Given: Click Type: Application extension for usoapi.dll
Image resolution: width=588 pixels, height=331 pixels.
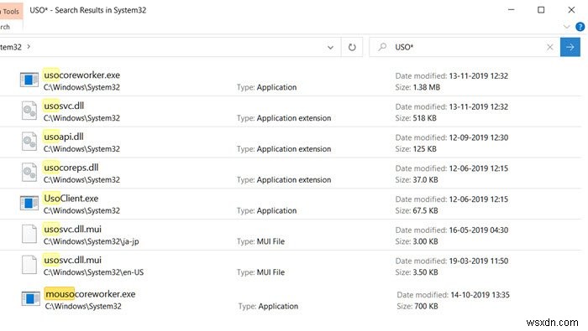Looking at the screenshot, I should 284,149.
